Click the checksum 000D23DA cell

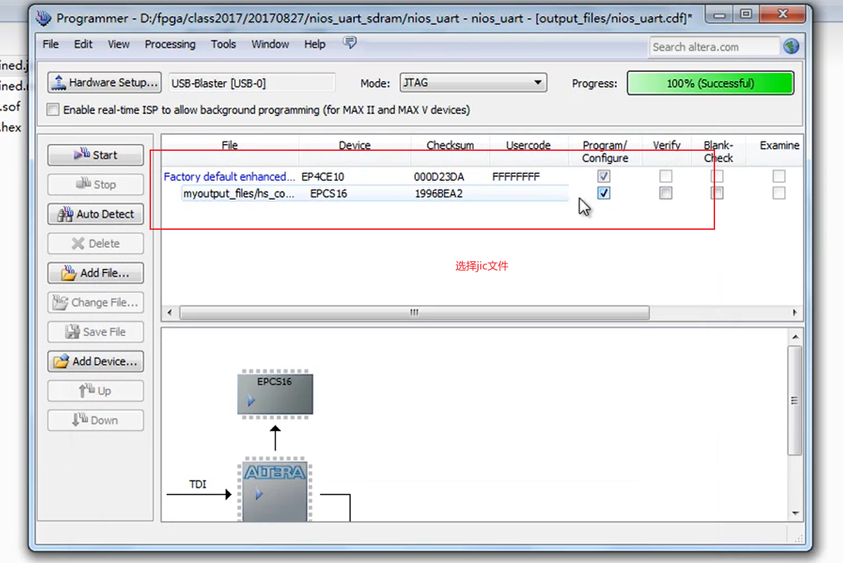point(439,177)
